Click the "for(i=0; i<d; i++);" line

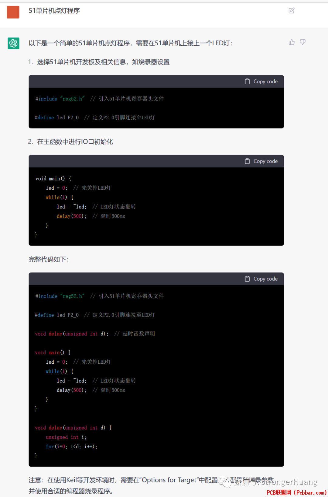pos(72,447)
